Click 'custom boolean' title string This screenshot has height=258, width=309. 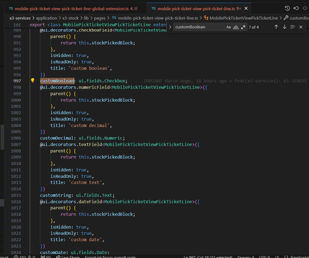click(x=89, y=68)
